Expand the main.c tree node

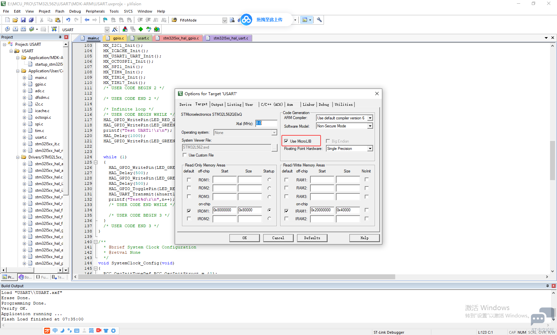tap(25, 78)
